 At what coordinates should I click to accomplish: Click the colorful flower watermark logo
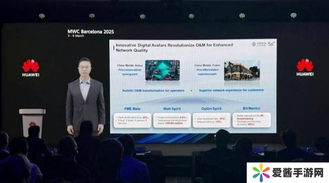260,173
